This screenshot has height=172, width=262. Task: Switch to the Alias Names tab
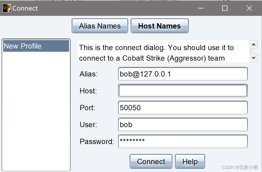click(x=100, y=26)
